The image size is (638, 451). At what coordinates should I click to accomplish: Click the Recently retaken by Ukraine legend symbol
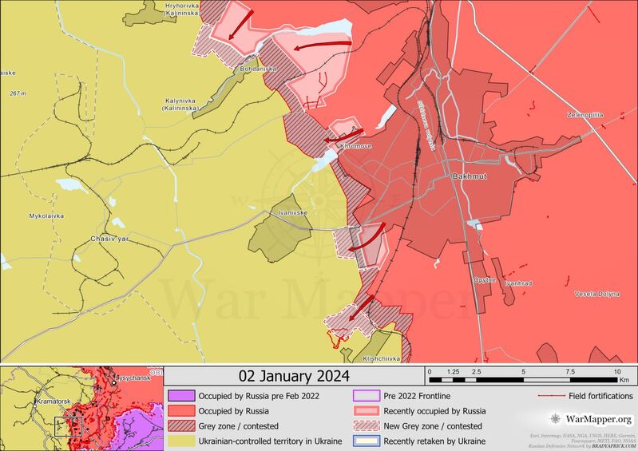coord(365,441)
